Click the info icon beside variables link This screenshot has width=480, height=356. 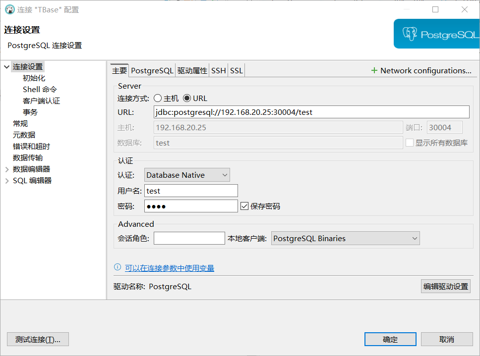pos(117,267)
